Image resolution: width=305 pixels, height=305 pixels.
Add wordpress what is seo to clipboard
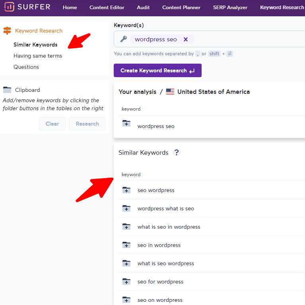126,208
